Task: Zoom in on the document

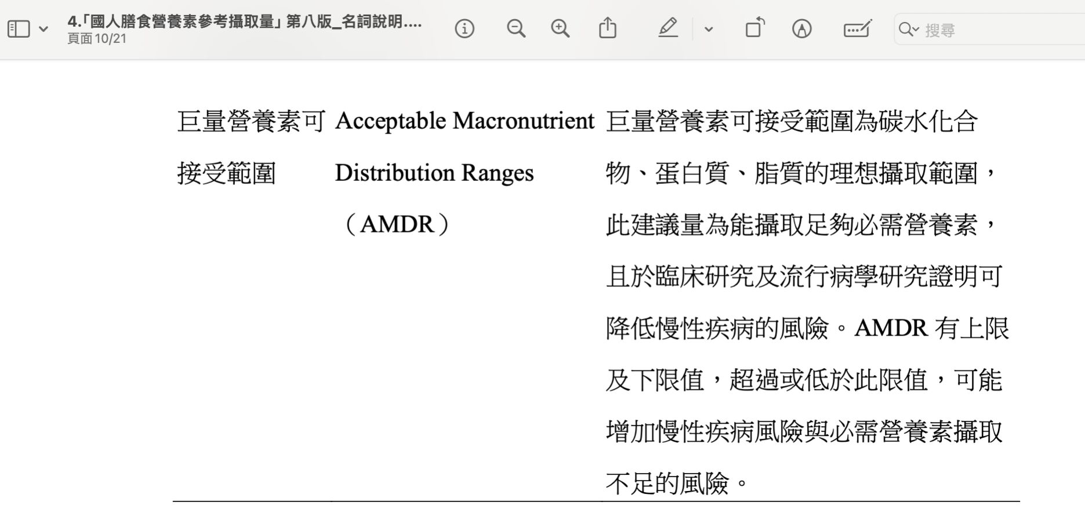Action: click(560, 29)
